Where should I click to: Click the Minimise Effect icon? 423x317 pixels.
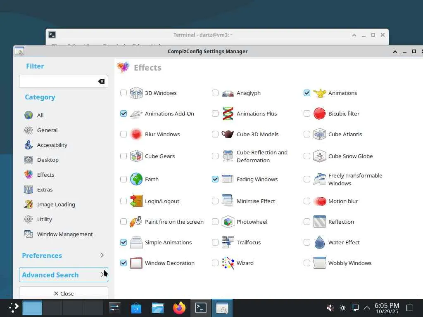pos(228,201)
